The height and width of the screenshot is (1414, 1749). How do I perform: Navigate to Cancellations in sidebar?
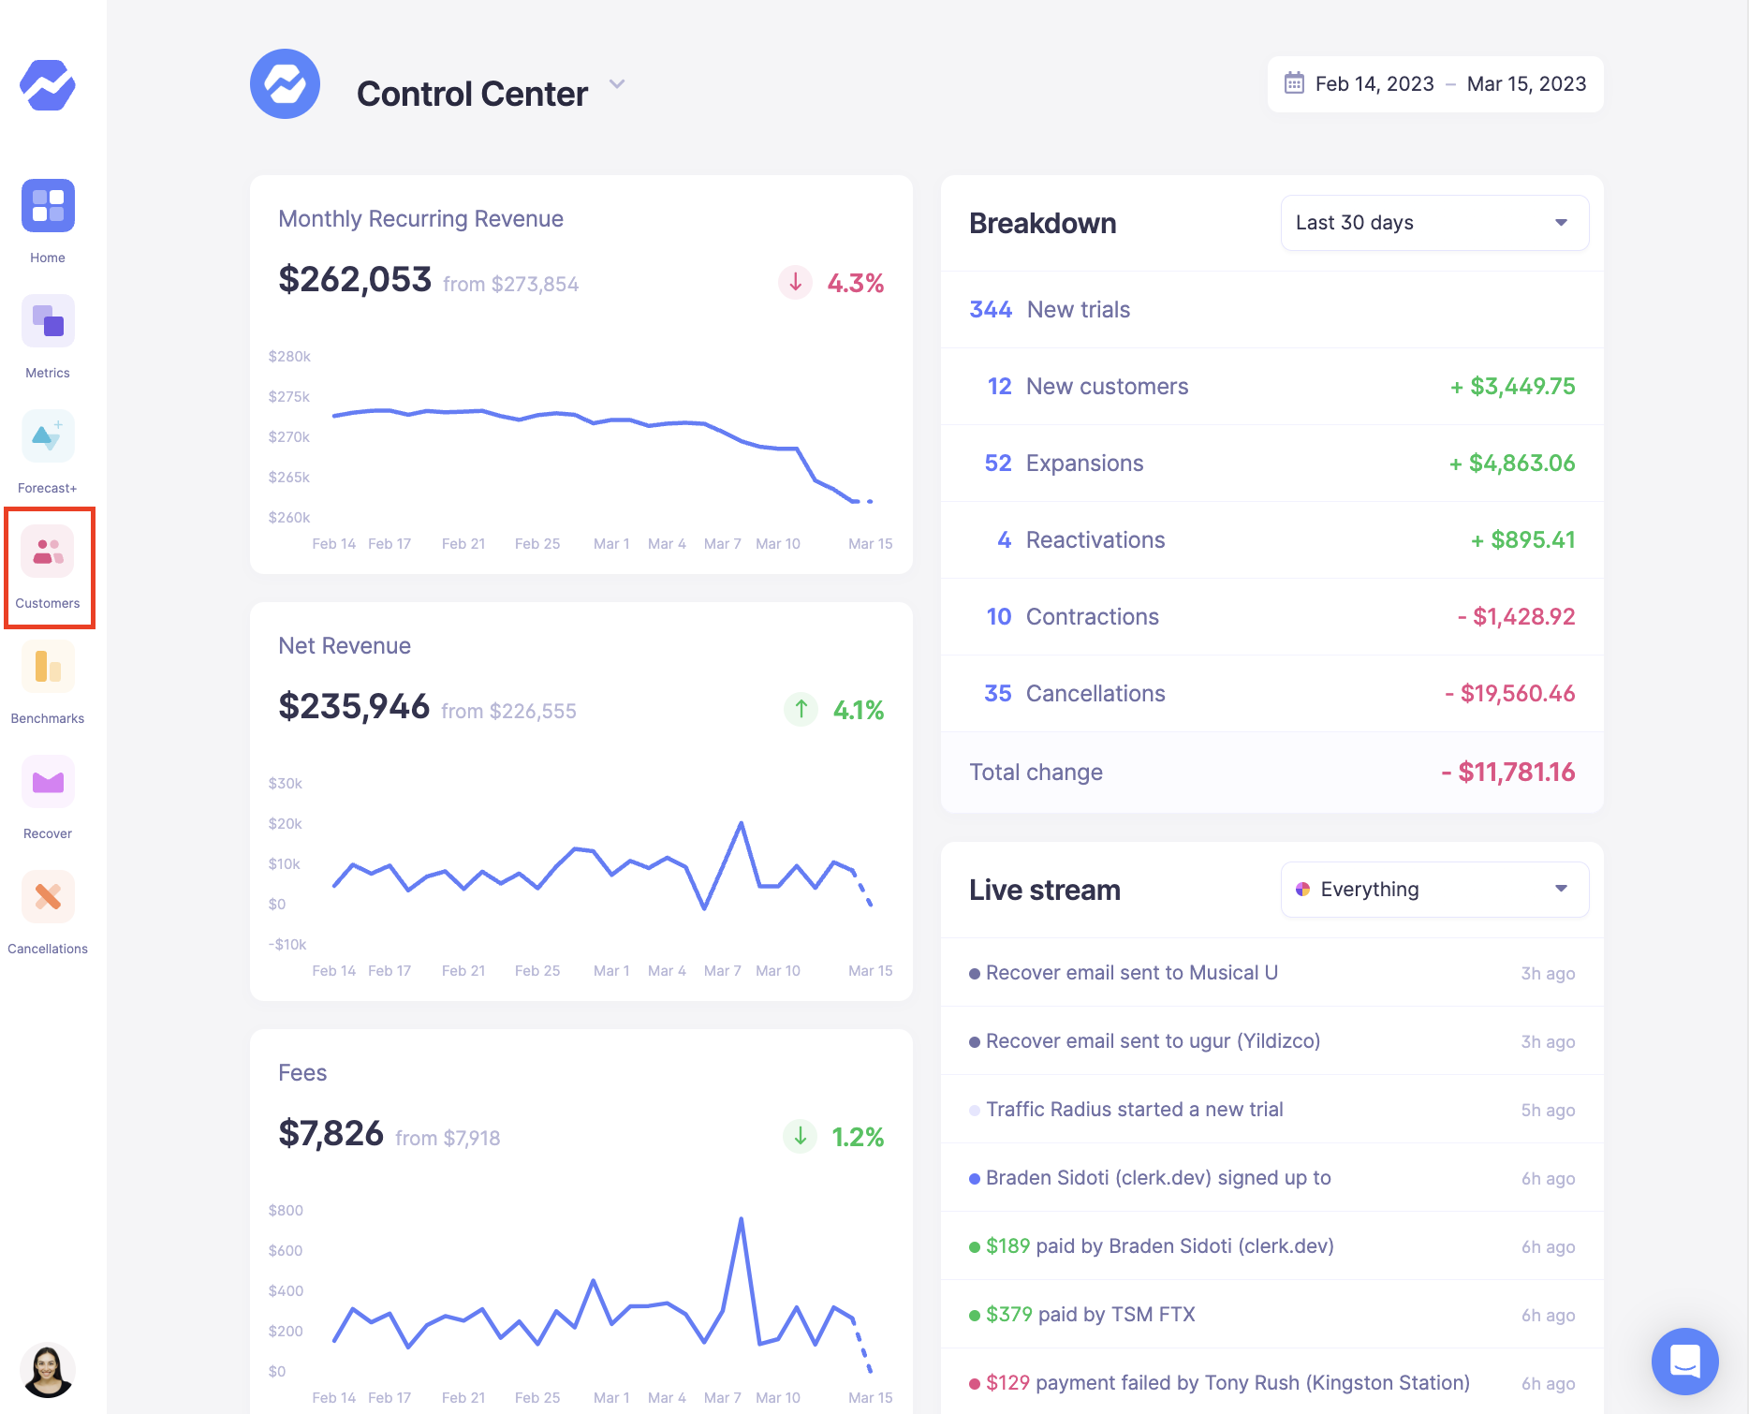click(x=48, y=897)
